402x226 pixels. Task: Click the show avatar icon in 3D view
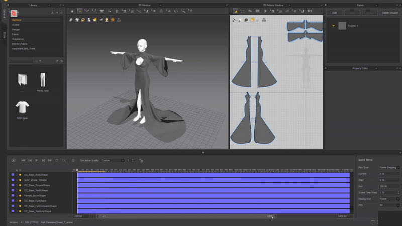[x=89, y=20]
